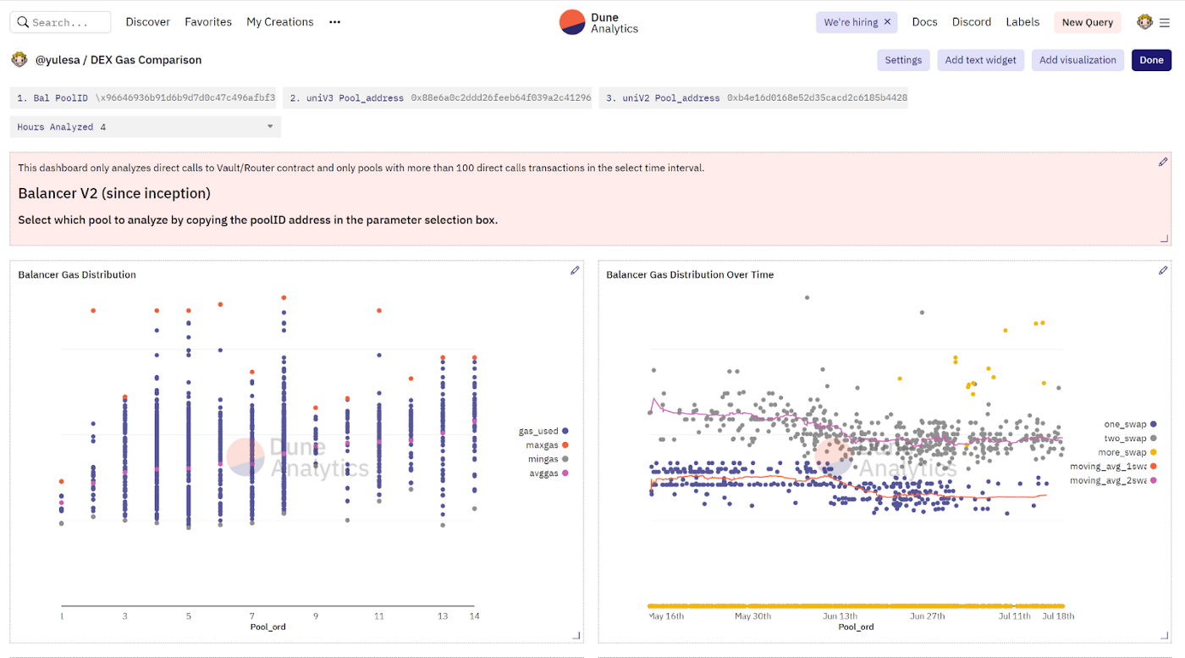The height and width of the screenshot is (658, 1185).
Task: Edit the uniV3 Pool_address parameter field
Action: [x=438, y=98]
